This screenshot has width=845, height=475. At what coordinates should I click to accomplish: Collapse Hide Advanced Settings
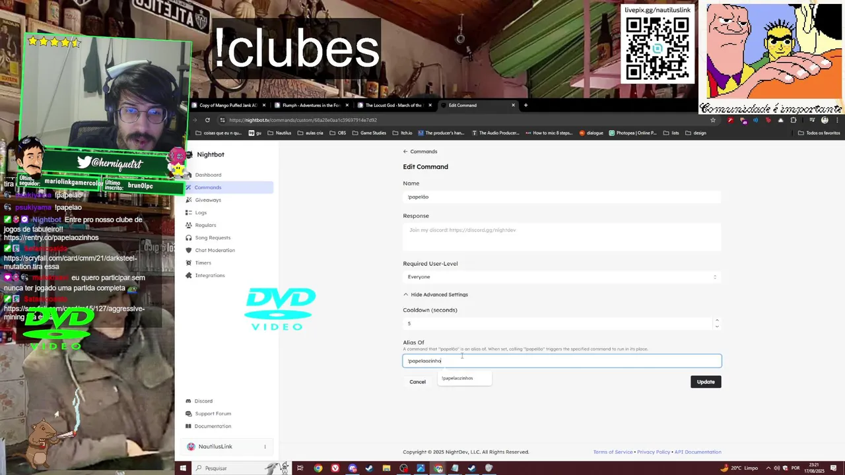[x=436, y=294]
